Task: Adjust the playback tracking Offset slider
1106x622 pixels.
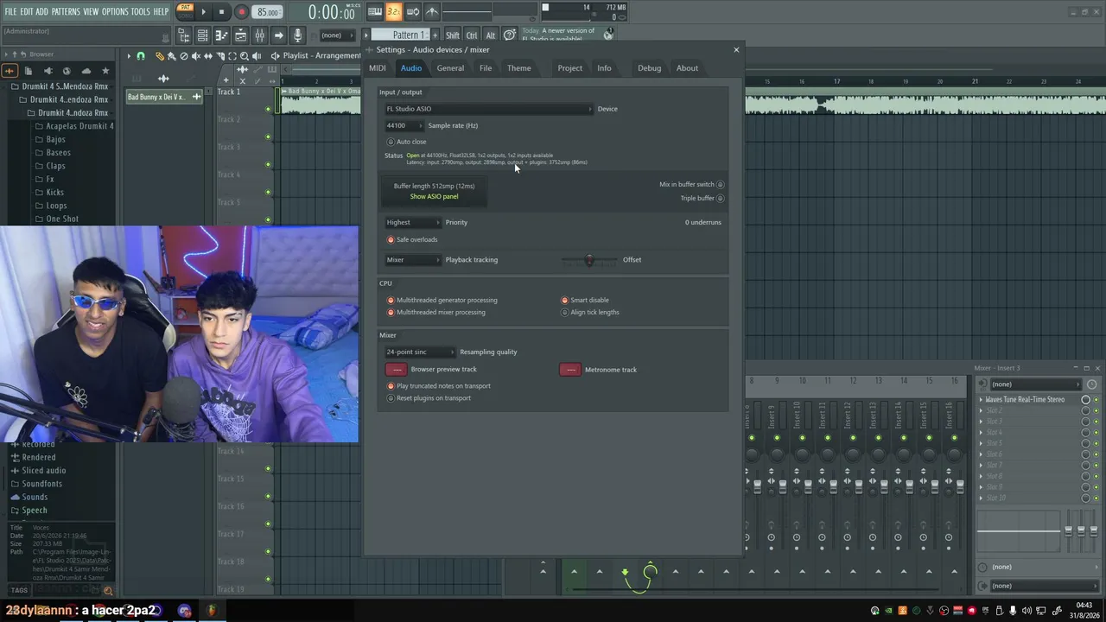Action: [x=589, y=260]
